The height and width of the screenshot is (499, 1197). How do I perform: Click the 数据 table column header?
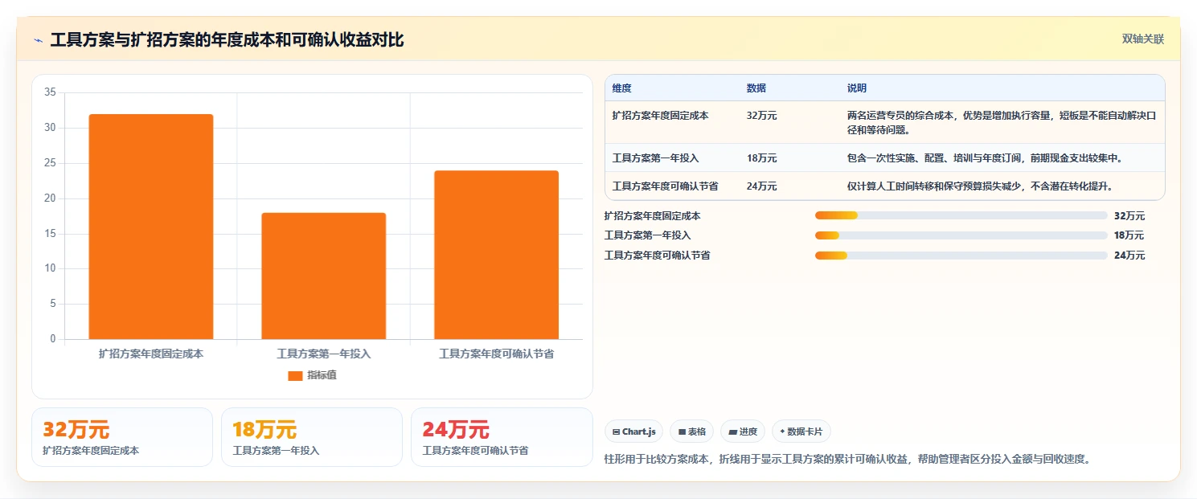756,88
